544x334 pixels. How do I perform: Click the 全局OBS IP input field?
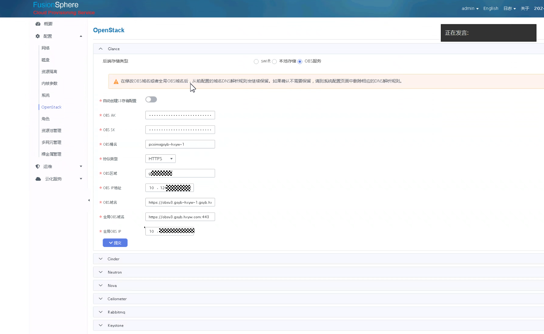pos(170,231)
